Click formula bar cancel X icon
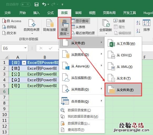The width and height of the screenshot is (153, 135). (x=41, y=48)
